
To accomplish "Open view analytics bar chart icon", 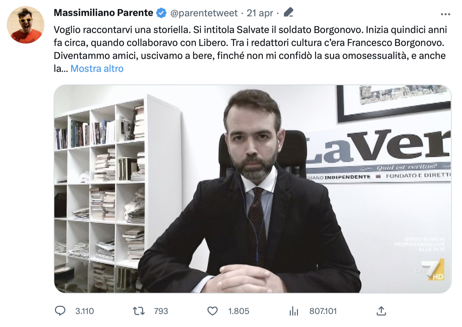I will pyautogui.click(x=294, y=311).
